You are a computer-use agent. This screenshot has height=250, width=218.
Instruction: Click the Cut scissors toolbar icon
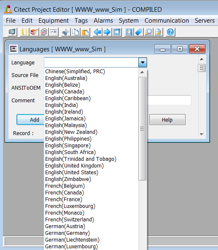click(65, 32)
